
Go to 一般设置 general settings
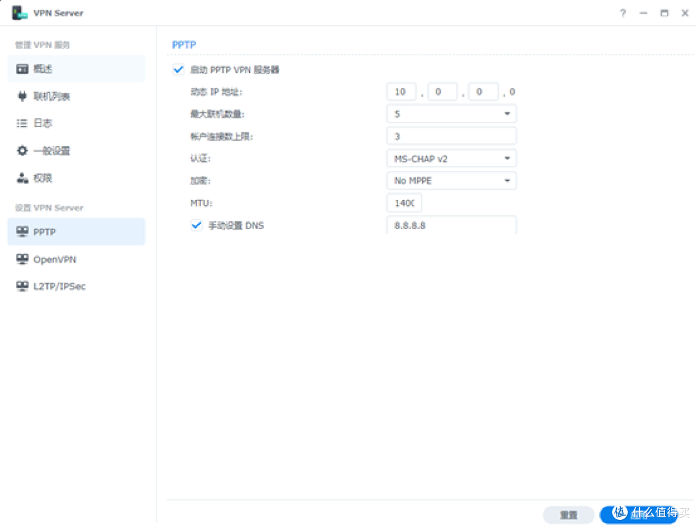(76, 151)
